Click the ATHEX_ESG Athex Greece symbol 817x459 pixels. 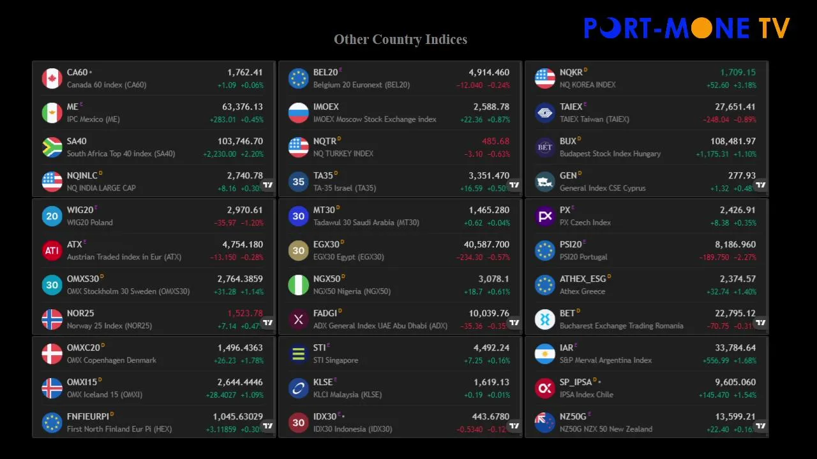pos(582,279)
